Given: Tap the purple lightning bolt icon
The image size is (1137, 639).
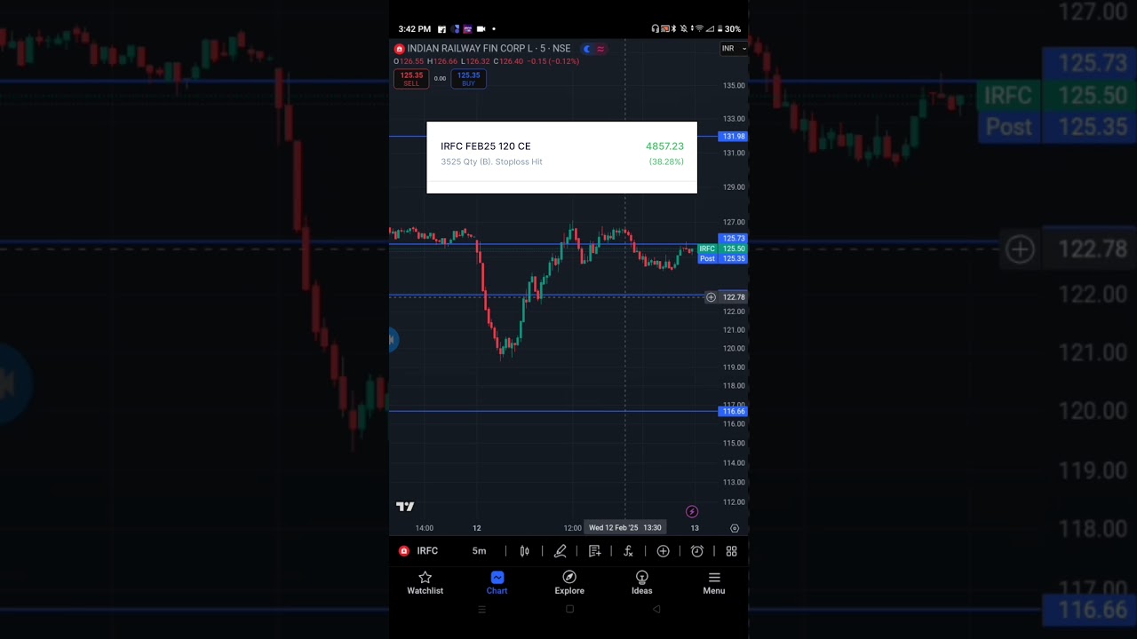Looking at the screenshot, I should (692, 511).
